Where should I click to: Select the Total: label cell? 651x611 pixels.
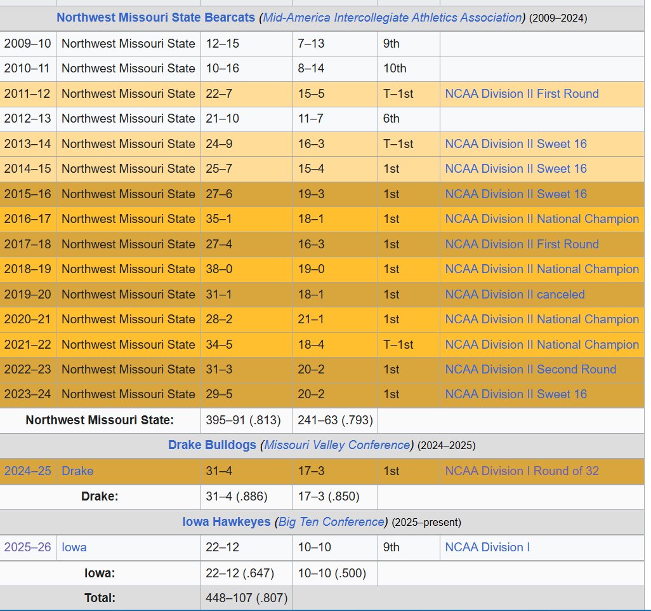pyautogui.click(x=100, y=598)
